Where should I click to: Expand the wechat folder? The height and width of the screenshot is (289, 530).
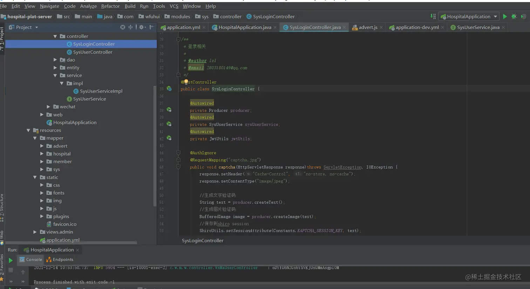[48, 107]
